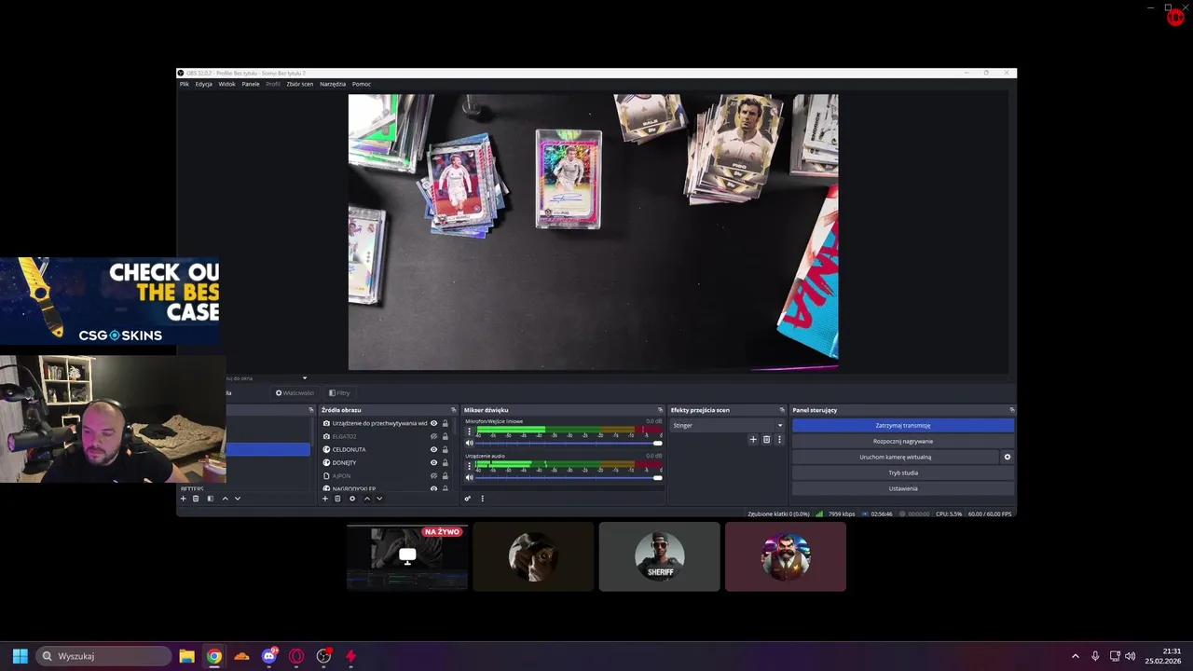Toggle lock on ELGATO2 source

point(446,436)
